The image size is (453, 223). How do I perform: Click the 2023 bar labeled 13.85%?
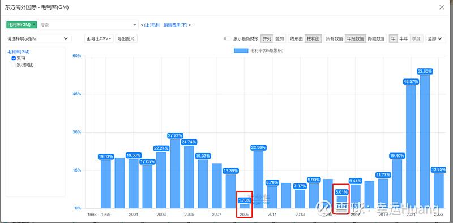click(439, 190)
